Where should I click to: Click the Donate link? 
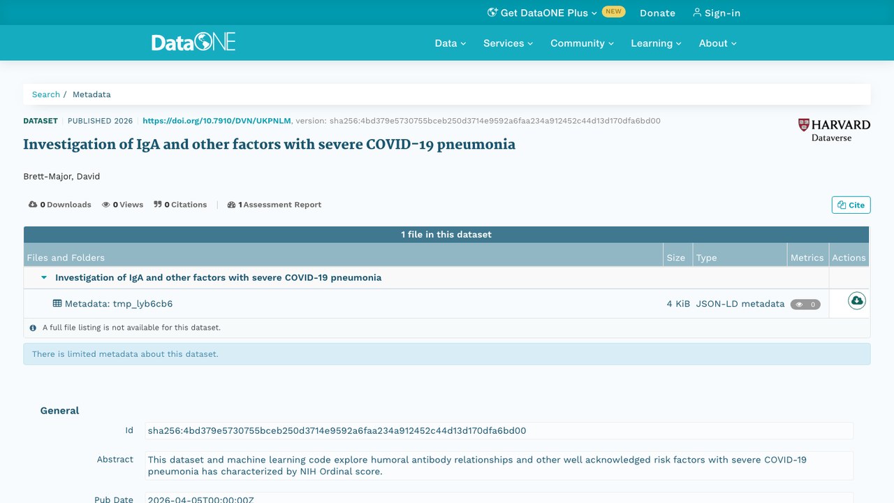click(x=657, y=13)
